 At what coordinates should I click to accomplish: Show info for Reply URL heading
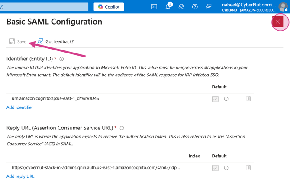122,128
